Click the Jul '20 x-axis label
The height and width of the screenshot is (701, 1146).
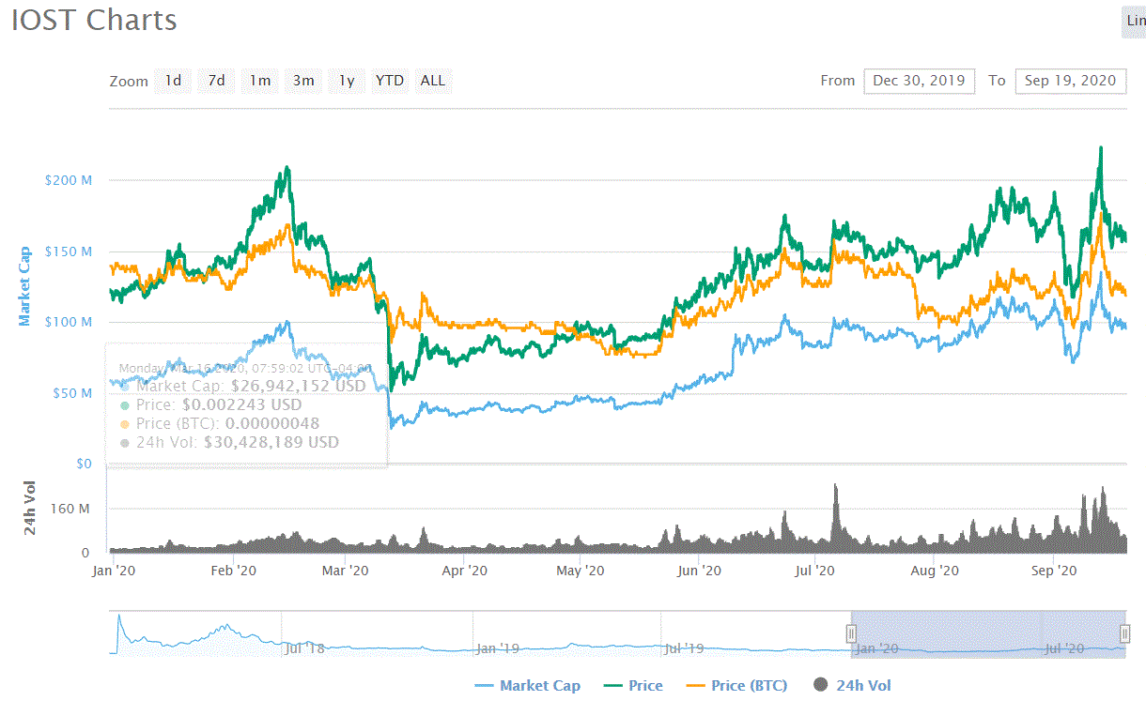click(x=815, y=570)
